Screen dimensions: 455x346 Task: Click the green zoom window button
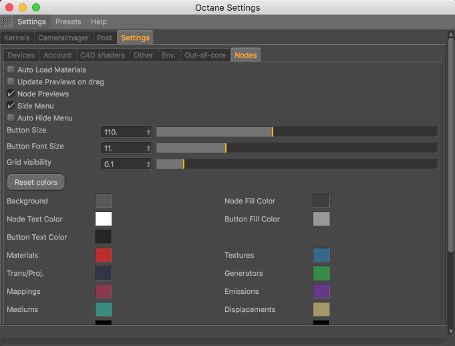point(36,7)
